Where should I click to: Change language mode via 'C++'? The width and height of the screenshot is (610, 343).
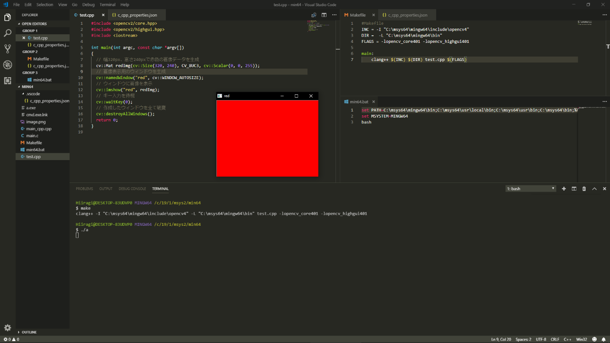click(568, 339)
